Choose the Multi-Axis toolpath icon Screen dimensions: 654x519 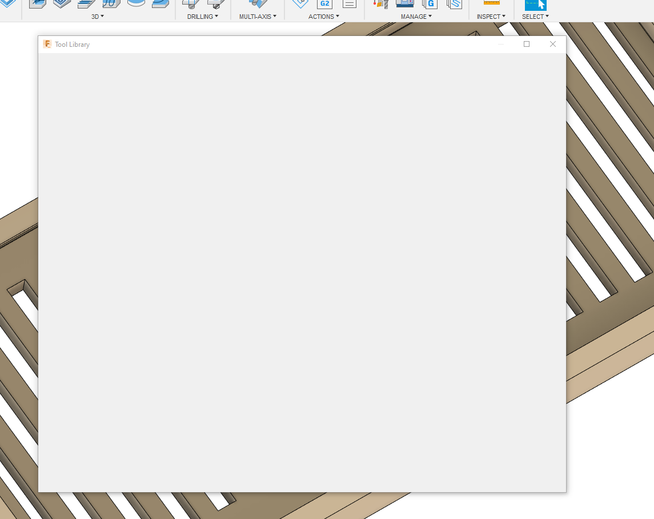(258, 4)
